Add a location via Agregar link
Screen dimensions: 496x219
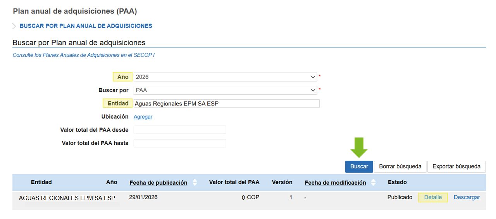[143, 117]
